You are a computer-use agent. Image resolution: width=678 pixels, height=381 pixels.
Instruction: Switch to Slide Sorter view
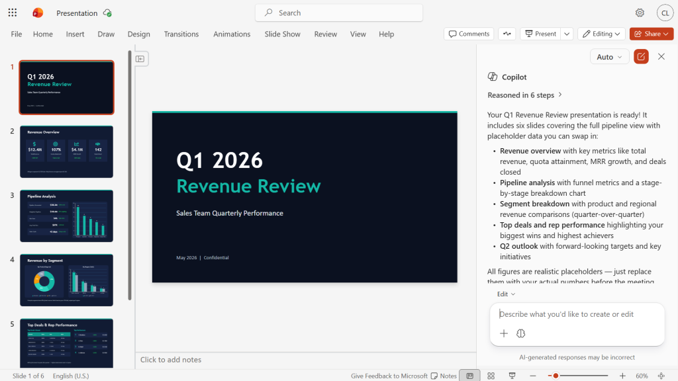[491, 376]
